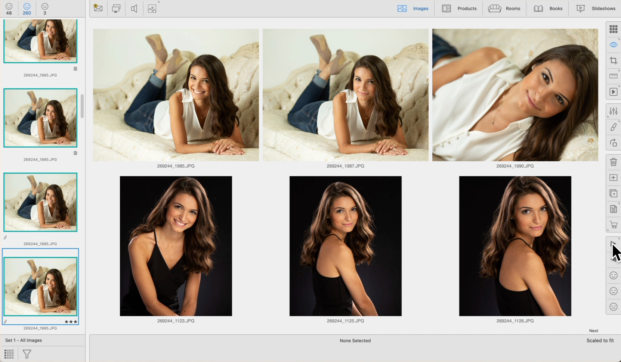Open the mail messages icon
The height and width of the screenshot is (362, 621).
point(98,8)
